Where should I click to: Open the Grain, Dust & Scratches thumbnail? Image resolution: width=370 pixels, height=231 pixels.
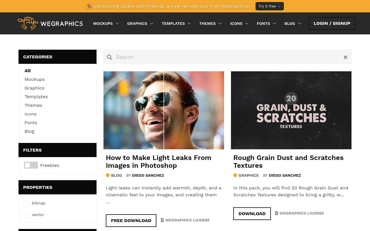coord(291,110)
